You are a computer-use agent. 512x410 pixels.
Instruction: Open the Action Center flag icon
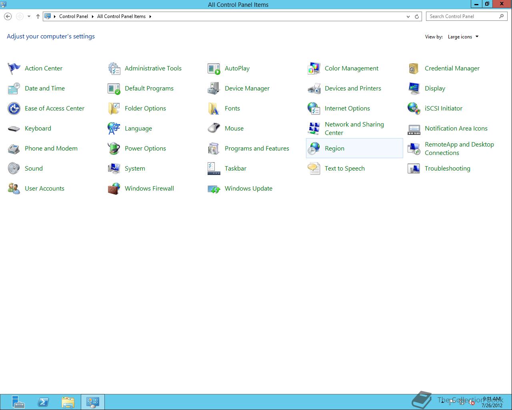14,68
